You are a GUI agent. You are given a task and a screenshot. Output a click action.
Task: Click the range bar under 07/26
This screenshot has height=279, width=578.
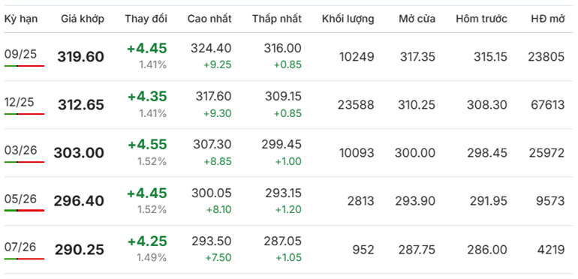click(24, 259)
